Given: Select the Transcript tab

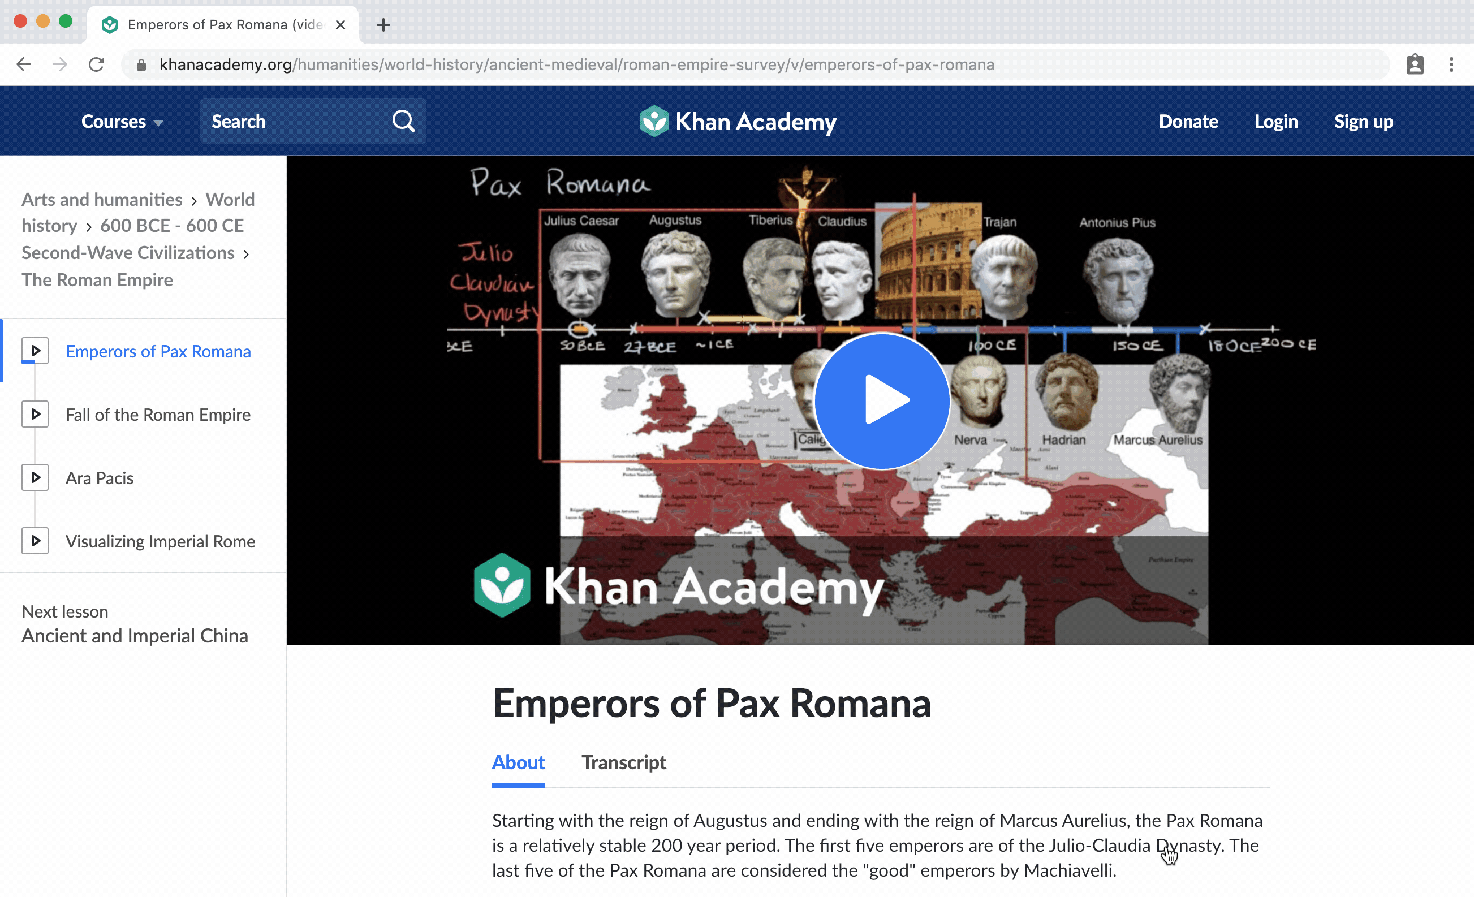Looking at the screenshot, I should pos(626,761).
